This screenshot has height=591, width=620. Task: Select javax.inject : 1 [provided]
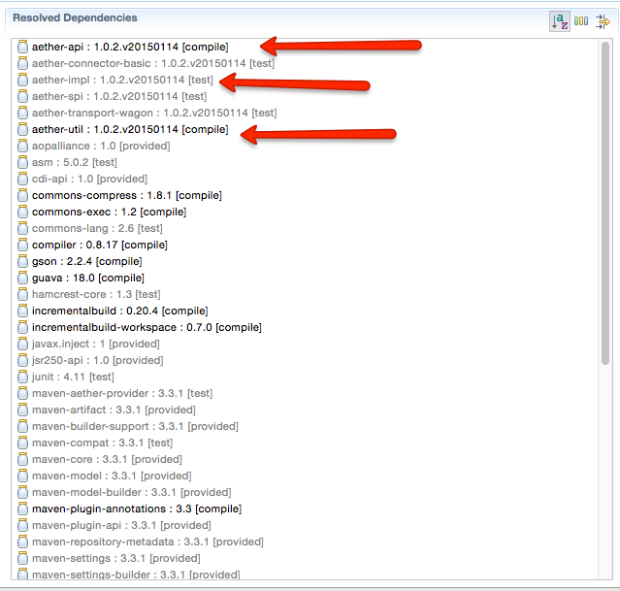(96, 344)
